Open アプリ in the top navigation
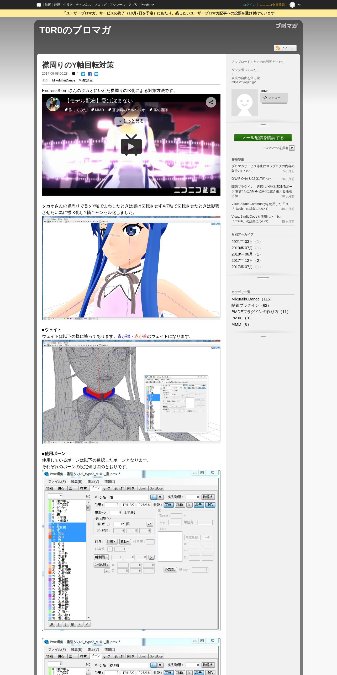This screenshot has height=675, width=337. [x=133, y=5]
